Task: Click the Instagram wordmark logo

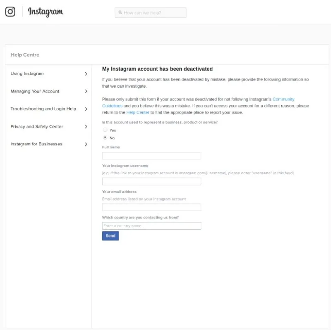Action: click(46, 12)
